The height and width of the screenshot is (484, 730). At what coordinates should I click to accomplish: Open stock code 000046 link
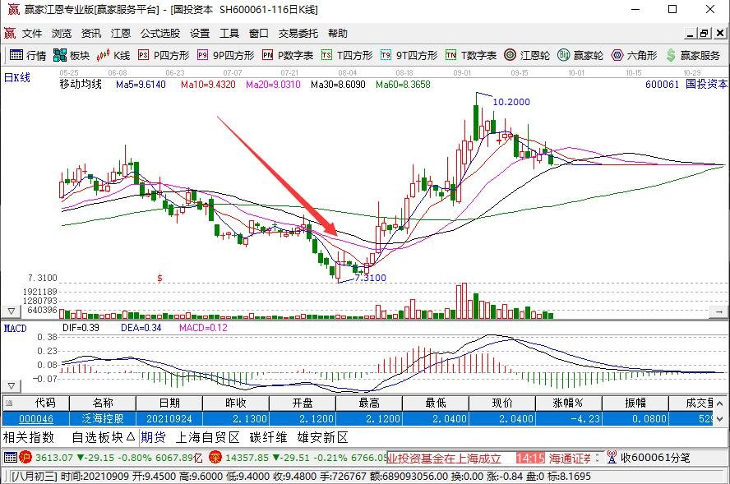click(x=36, y=419)
